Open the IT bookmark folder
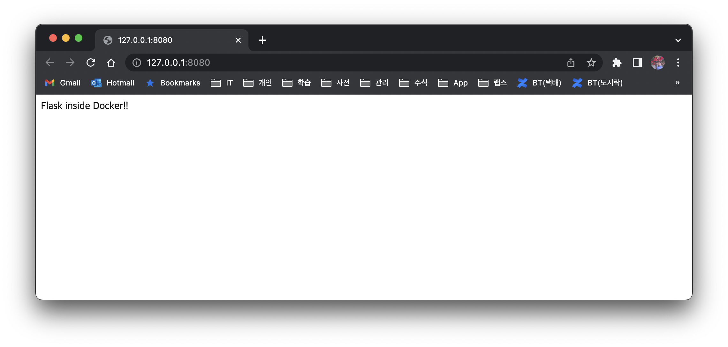Image resolution: width=728 pixels, height=347 pixels. [222, 83]
